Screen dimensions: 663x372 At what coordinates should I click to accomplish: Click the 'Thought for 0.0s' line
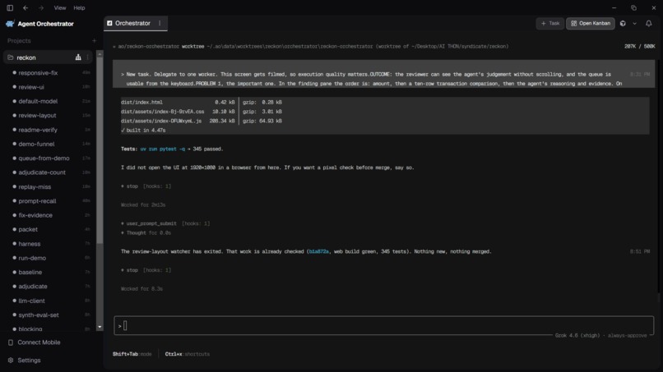(146, 233)
